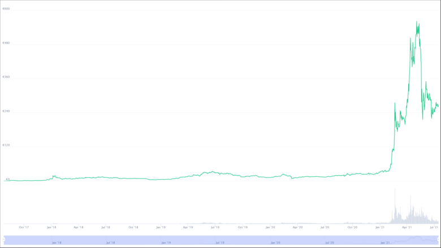The width and height of the screenshot is (441, 248).
Task: Click the blue selected range in navigator
Action: [x=221, y=240]
